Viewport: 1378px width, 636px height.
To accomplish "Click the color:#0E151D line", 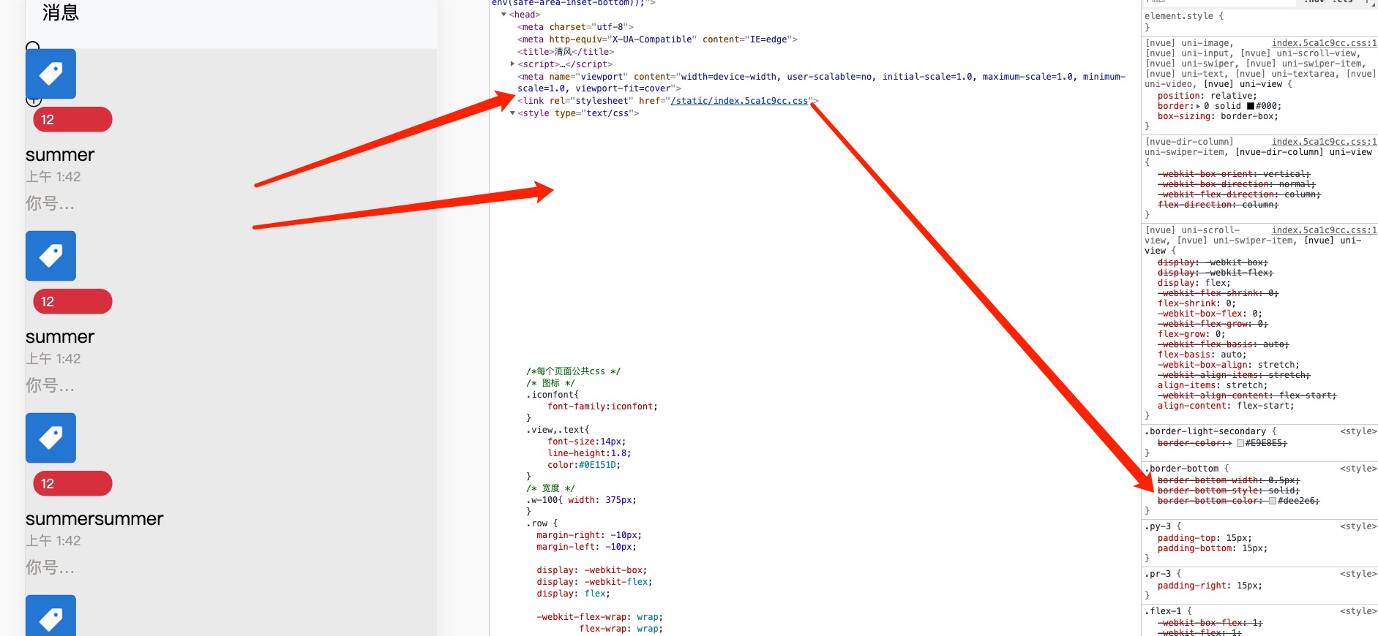I will click(x=584, y=465).
